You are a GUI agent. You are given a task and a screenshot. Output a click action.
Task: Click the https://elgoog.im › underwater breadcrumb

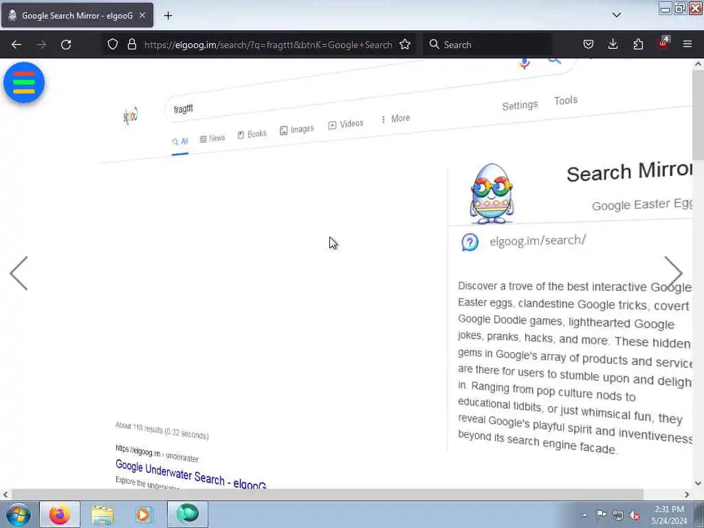[x=157, y=453]
